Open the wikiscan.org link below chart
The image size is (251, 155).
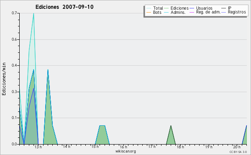click(125, 151)
